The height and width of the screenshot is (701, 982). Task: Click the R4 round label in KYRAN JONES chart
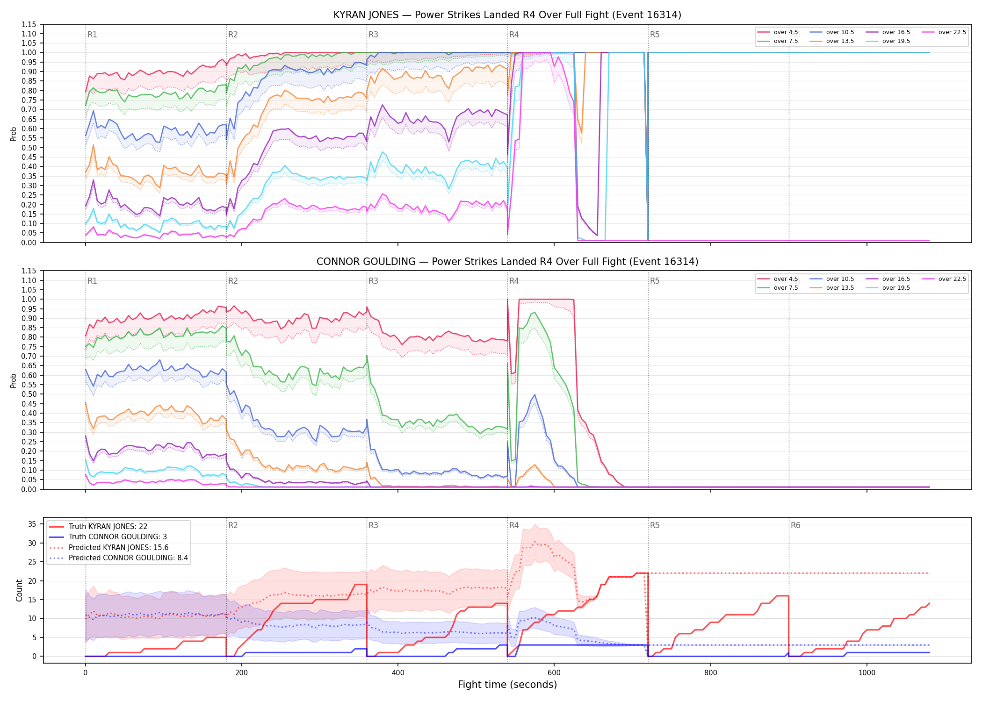pyautogui.click(x=514, y=35)
